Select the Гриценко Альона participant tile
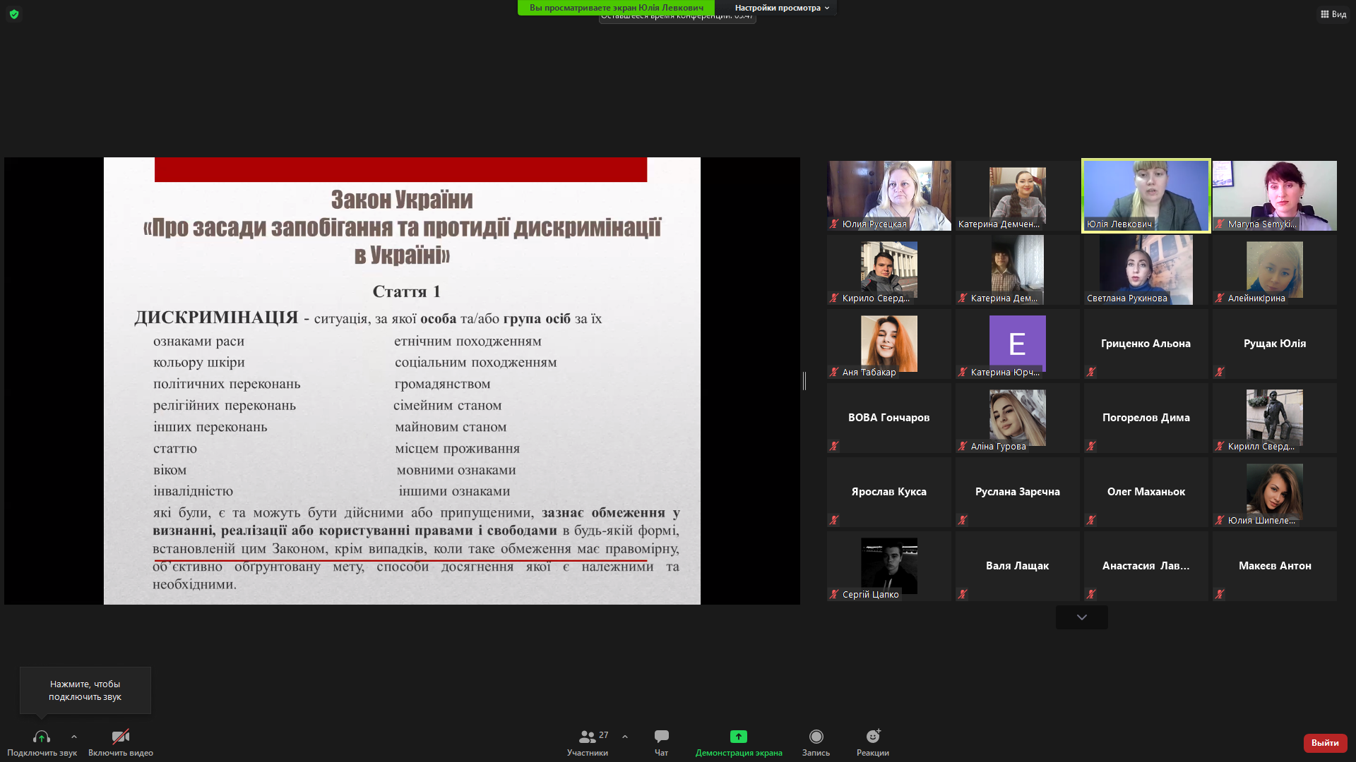Screen dimensions: 1356x762 (1146, 344)
